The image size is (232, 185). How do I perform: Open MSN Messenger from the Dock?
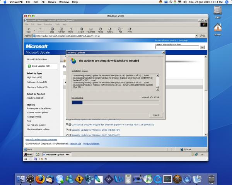[70, 179]
